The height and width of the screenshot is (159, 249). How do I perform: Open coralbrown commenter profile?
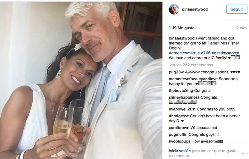point(179,128)
